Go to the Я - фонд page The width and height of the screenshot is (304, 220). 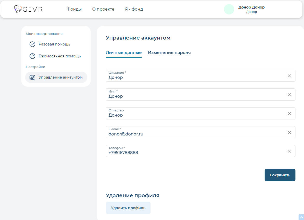coord(134,9)
